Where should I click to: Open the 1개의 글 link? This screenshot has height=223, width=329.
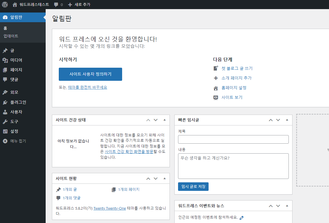click(x=70, y=189)
